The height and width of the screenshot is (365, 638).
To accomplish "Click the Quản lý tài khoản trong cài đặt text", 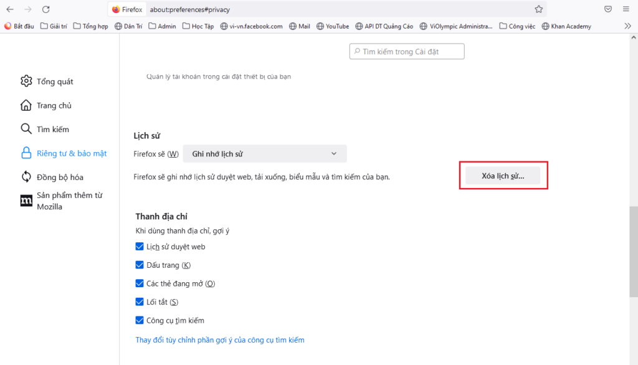I will click(x=219, y=77).
